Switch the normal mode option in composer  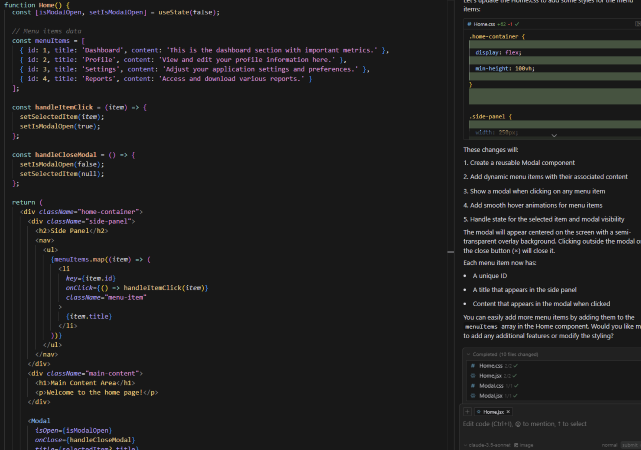tap(609, 445)
